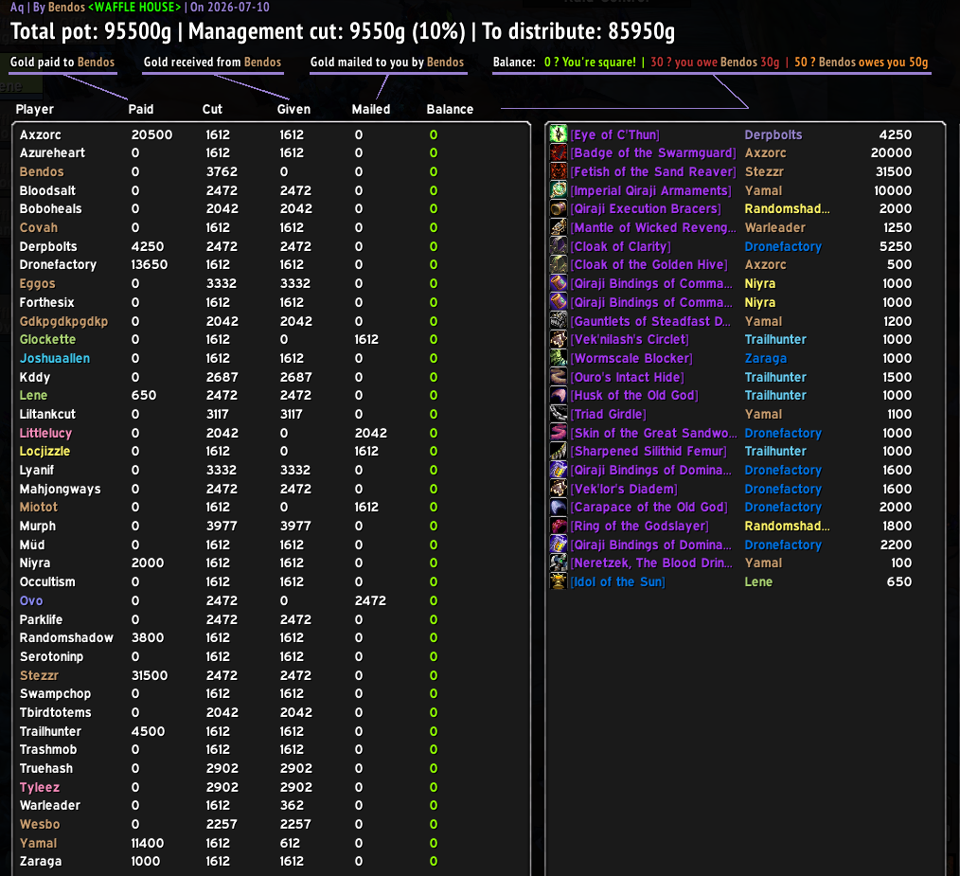The height and width of the screenshot is (876, 960).
Task: Click the Triad Girdle icon
Action: pyautogui.click(x=559, y=414)
